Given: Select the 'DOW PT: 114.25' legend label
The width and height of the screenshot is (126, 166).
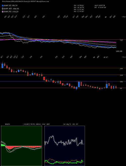Looking at the screenshot, I should coord(11,12).
